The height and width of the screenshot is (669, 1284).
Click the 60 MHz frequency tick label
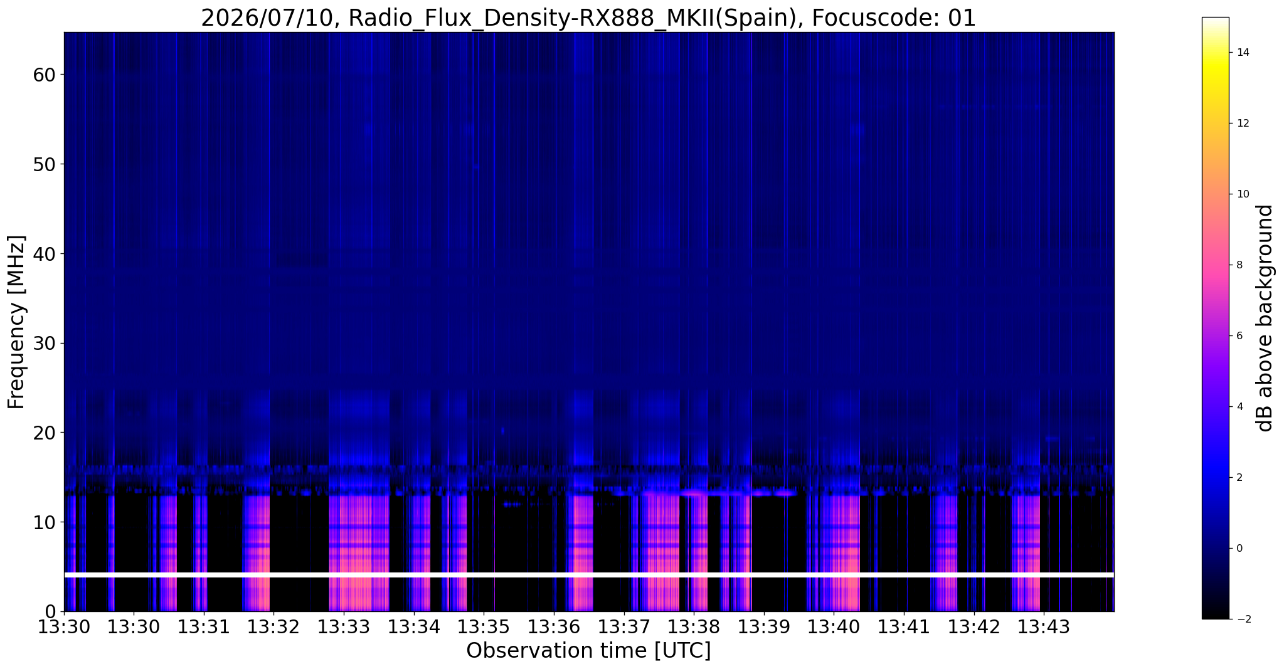(x=44, y=75)
